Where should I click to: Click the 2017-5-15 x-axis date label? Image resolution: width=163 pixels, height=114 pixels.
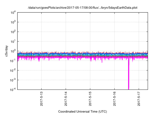[90, 99]
